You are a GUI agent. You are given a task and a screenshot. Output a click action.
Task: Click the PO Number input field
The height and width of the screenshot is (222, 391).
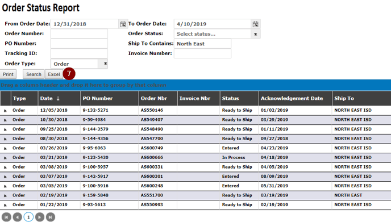tap(79, 44)
